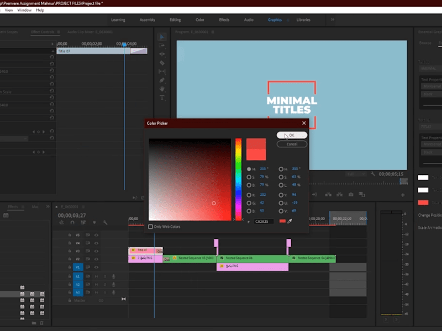
Task: Mute audio track A1
Action: (x=96, y=276)
